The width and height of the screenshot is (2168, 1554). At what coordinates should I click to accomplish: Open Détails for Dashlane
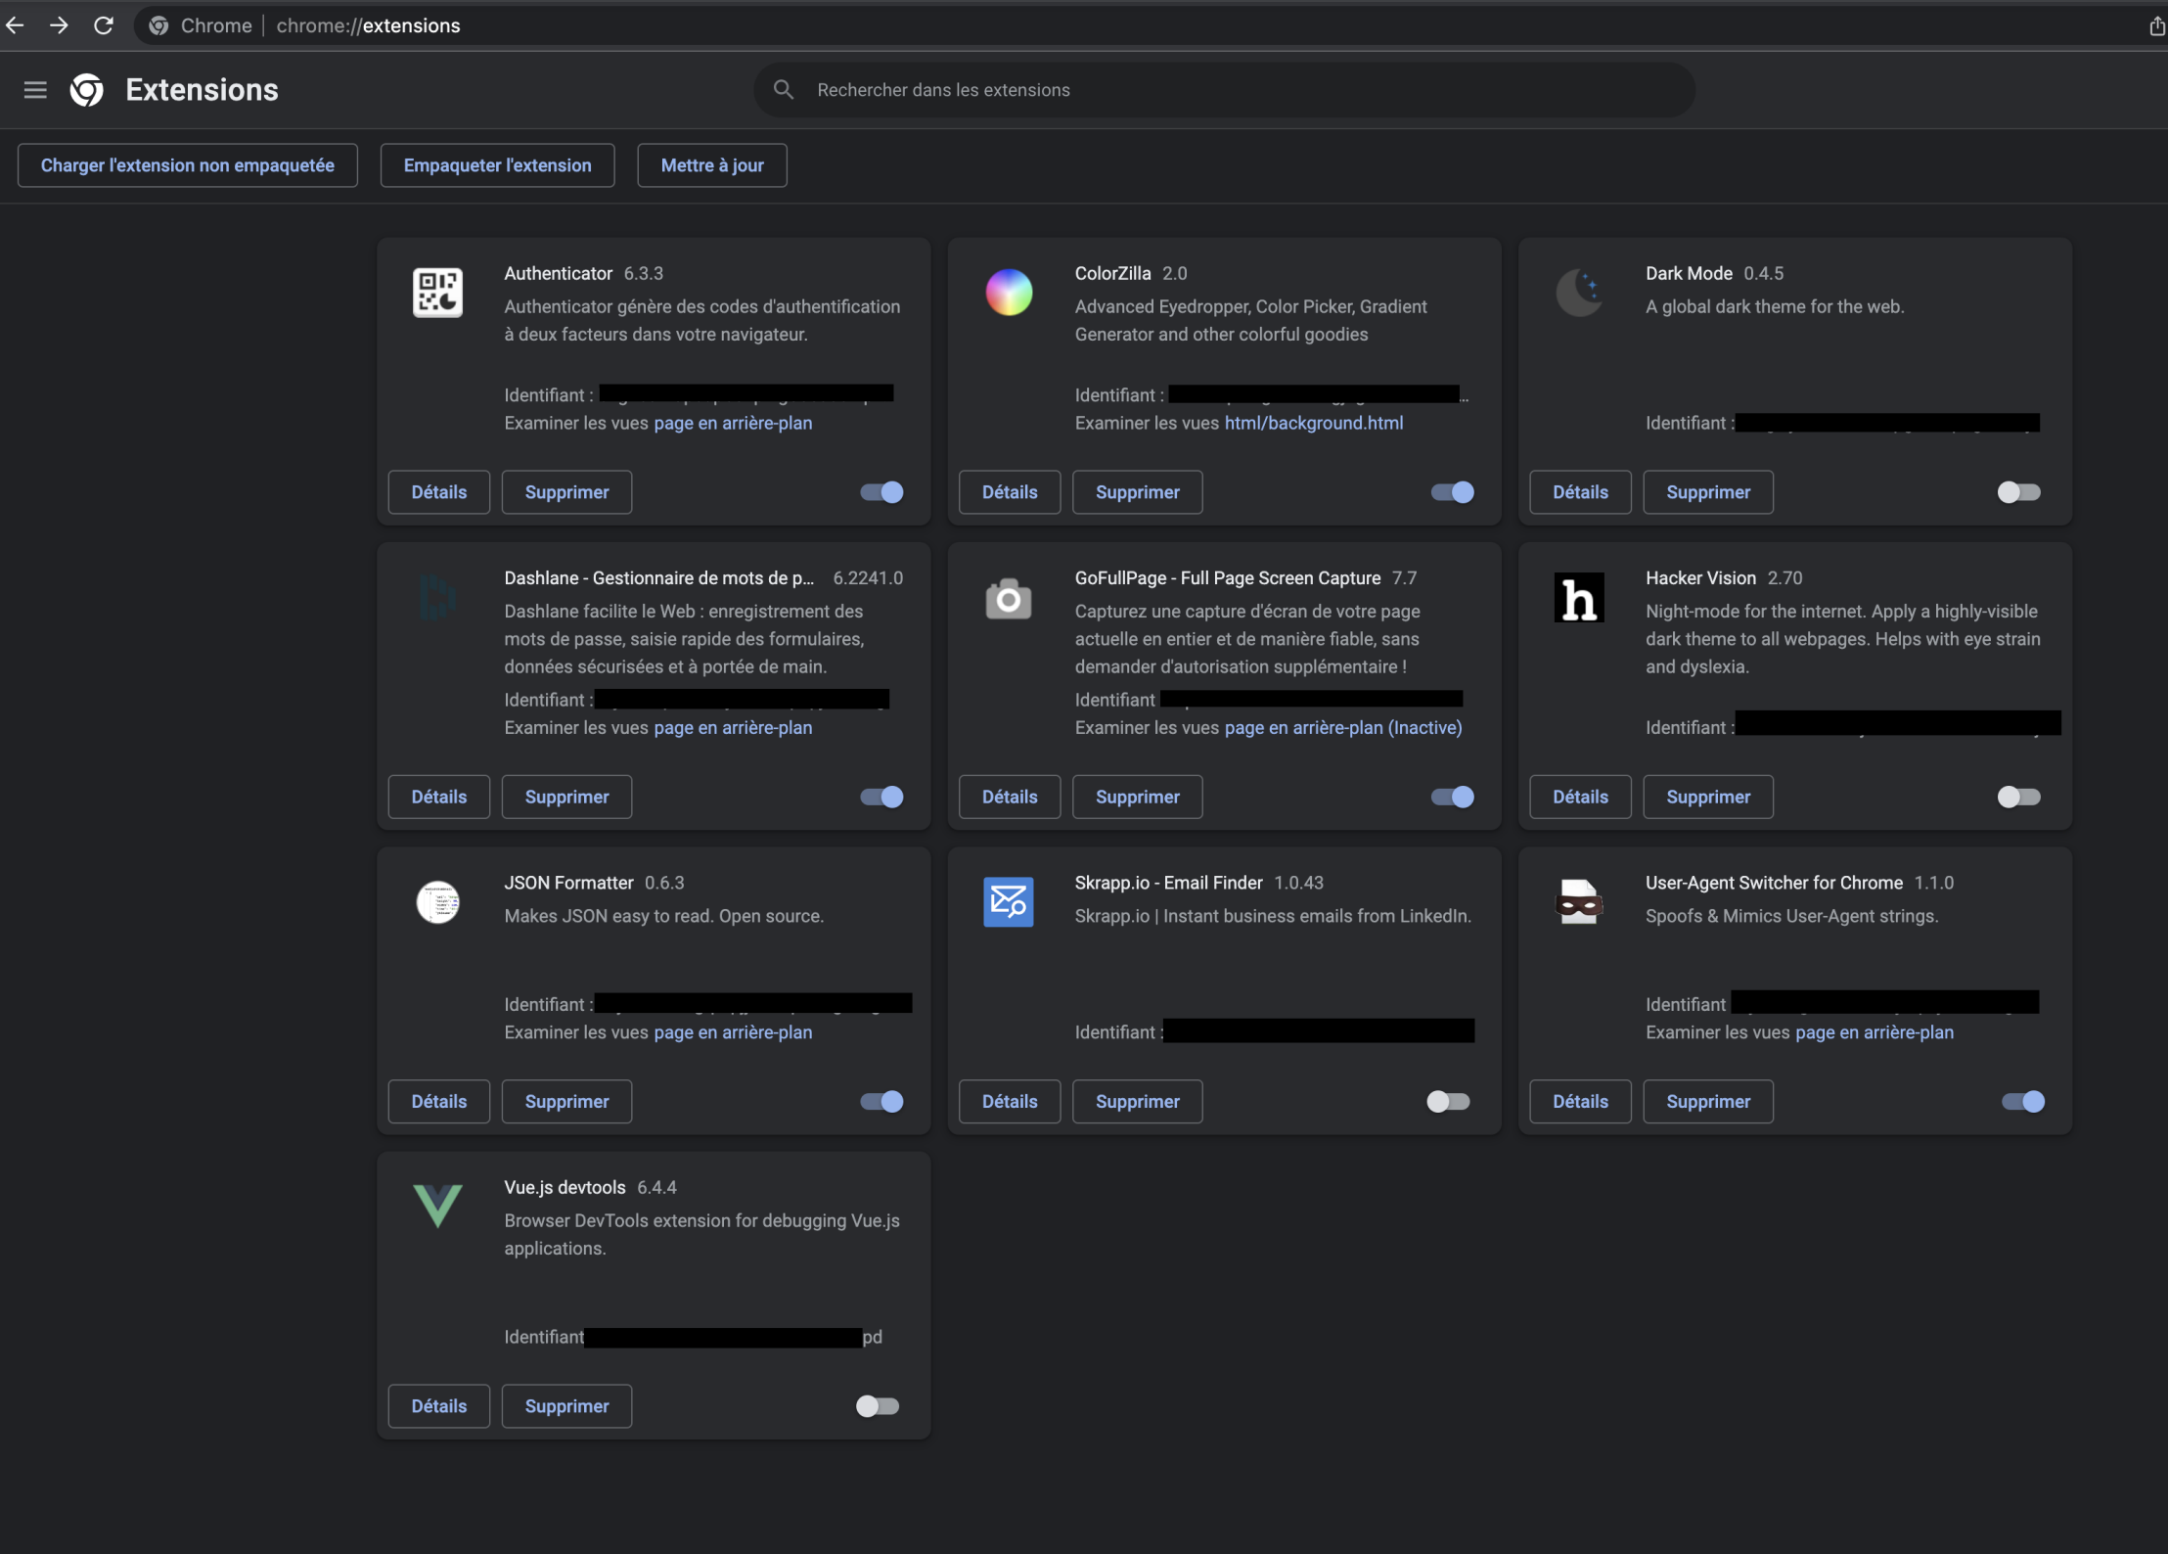coord(439,797)
